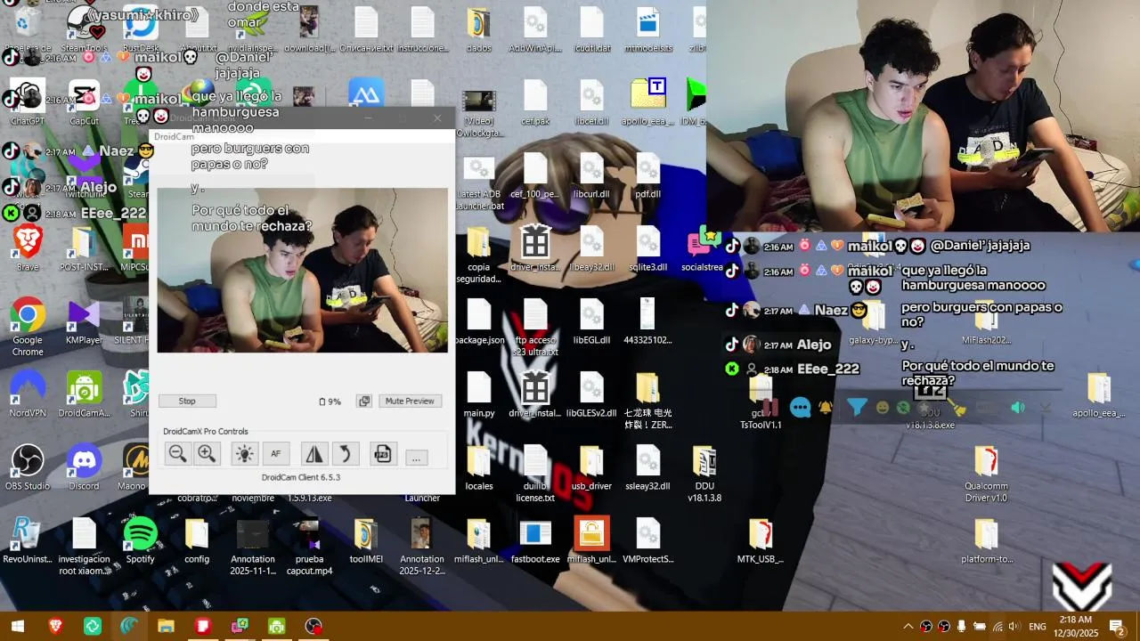
Task: Click the blue chat bubble overlay icon
Action: point(801,408)
